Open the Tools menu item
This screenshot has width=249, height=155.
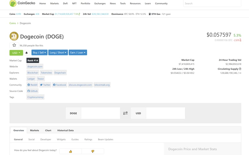pyautogui.click(x=123, y=3)
